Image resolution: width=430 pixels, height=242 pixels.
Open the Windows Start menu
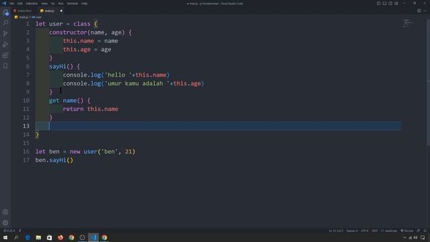pos(5,237)
